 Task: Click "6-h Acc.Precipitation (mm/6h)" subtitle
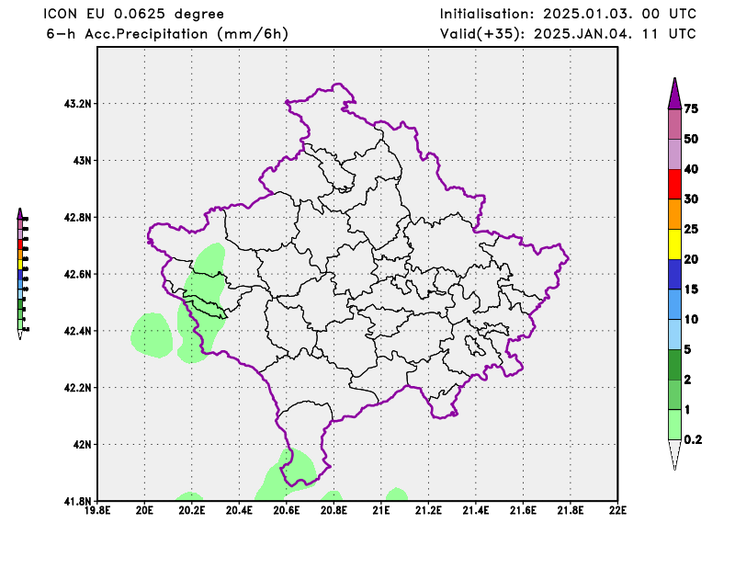pyautogui.click(x=167, y=34)
